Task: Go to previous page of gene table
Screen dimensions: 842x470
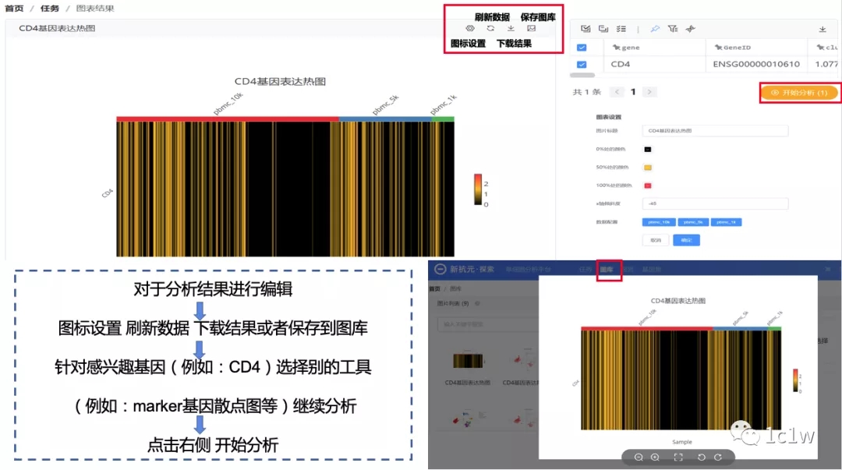Action: [617, 92]
